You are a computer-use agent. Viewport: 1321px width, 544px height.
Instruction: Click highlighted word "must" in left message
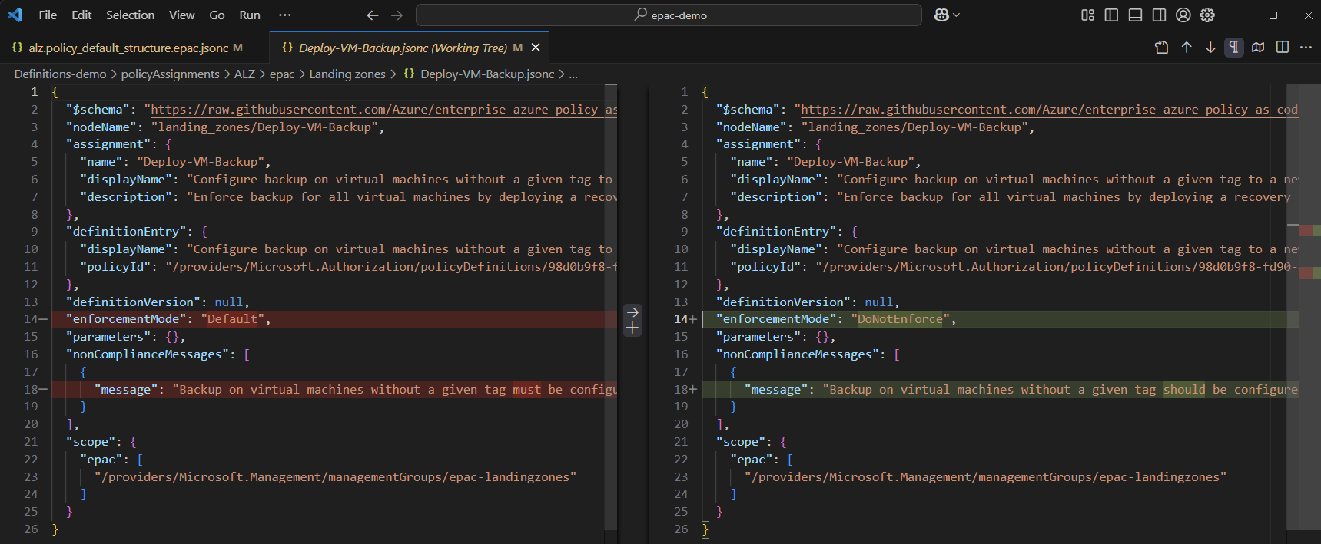point(526,390)
